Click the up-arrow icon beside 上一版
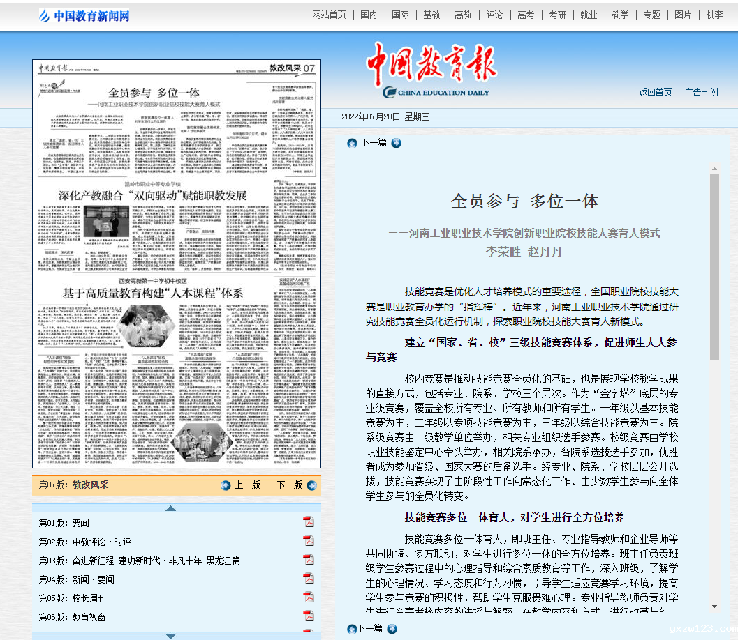 (x=226, y=485)
